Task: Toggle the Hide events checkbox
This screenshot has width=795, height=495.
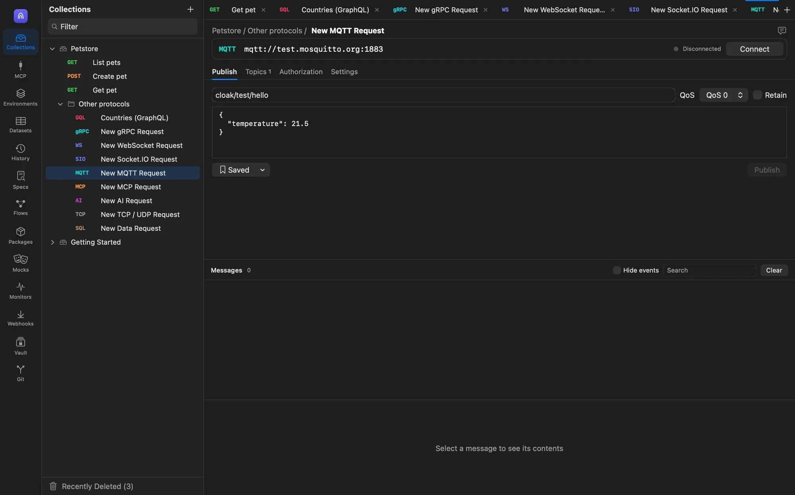Action: coord(617,270)
